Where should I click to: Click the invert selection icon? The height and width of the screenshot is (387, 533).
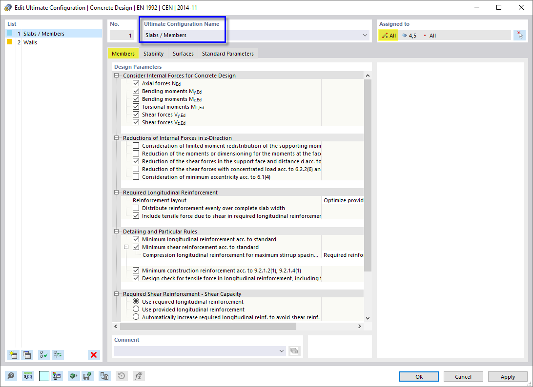click(x=58, y=355)
